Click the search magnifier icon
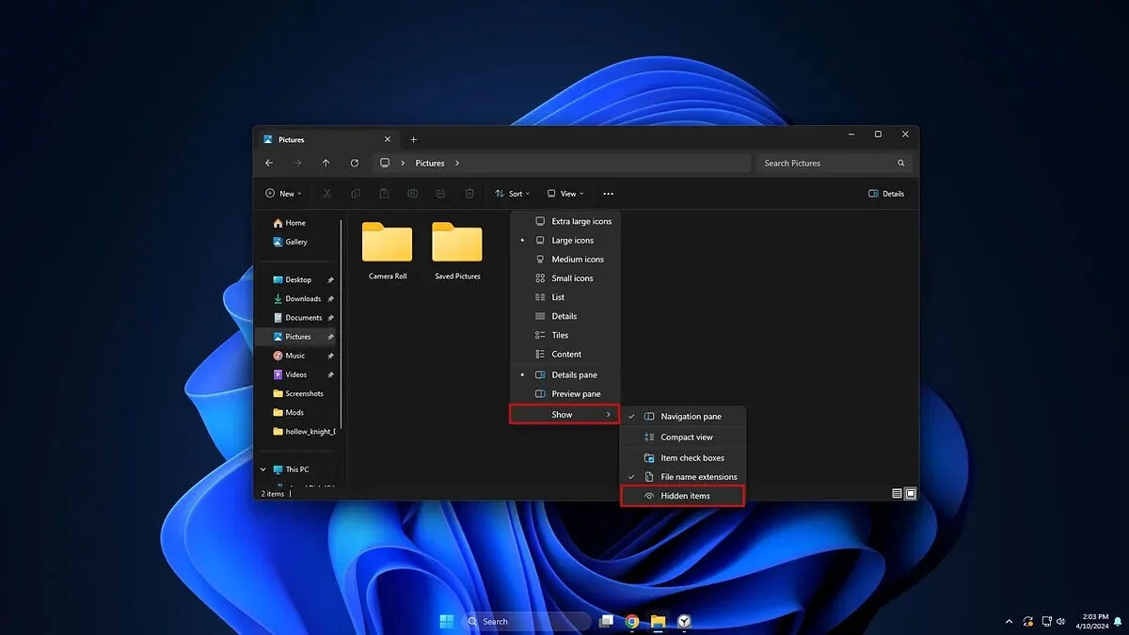 (x=900, y=163)
